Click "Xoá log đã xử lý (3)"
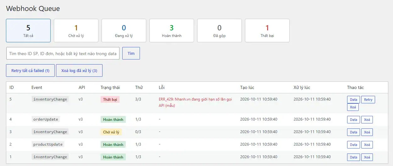The image size is (393, 166). [x=79, y=70]
